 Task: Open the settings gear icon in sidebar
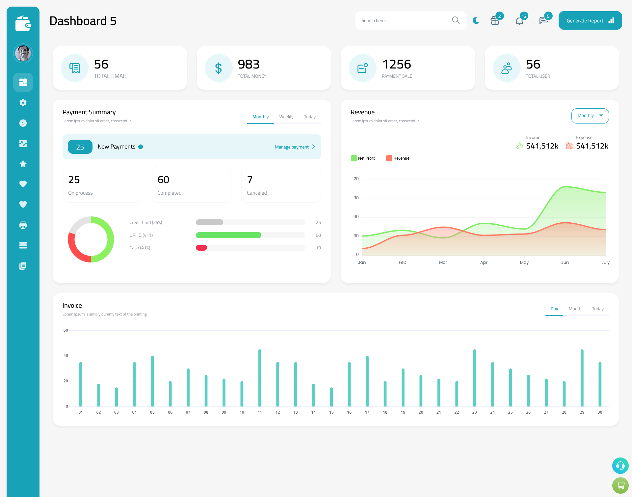click(x=23, y=102)
